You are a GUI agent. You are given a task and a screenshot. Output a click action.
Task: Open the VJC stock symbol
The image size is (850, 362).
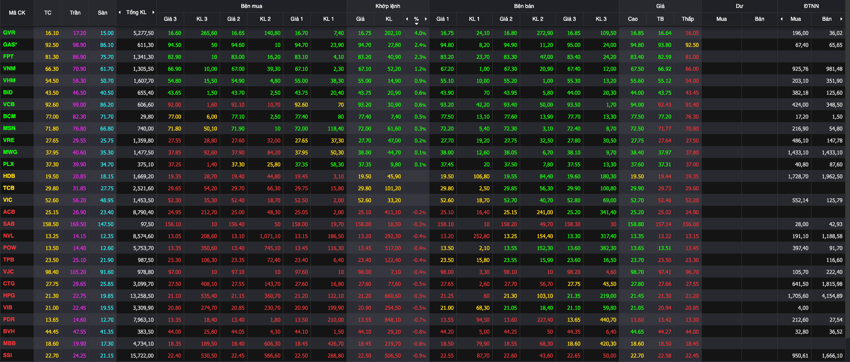[x=8, y=272]
